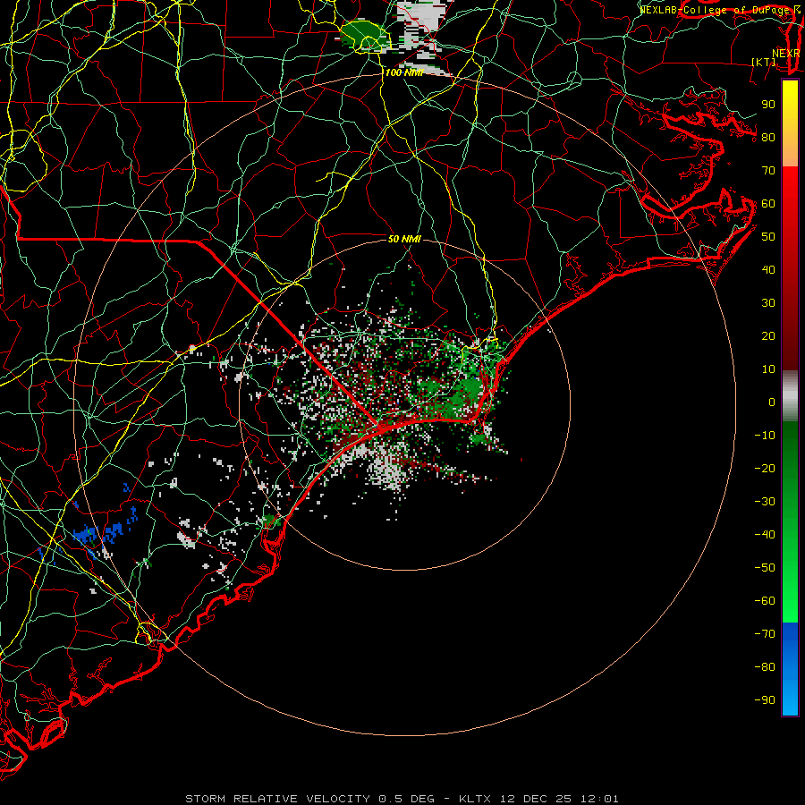Click the 10 value on the velocity scale
The image size is (805, 805).
(x=768, y=369)
